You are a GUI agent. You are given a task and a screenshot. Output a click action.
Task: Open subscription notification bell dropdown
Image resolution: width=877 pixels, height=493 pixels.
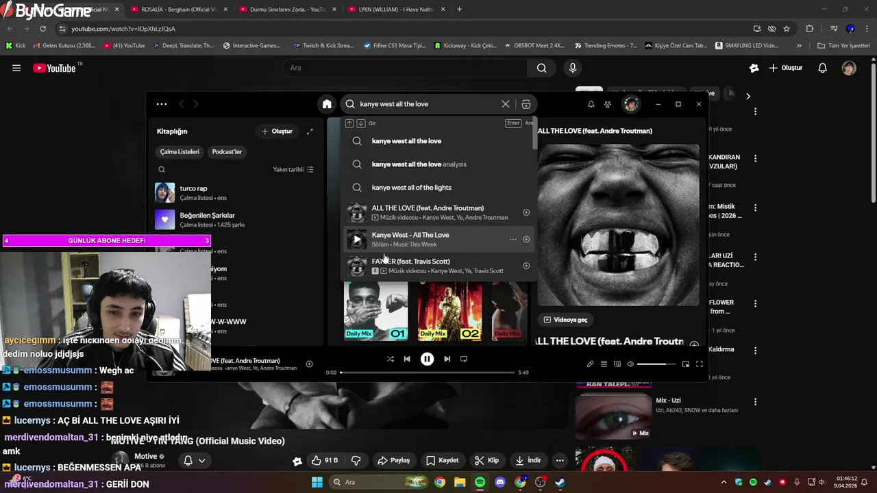pos(194,461)
